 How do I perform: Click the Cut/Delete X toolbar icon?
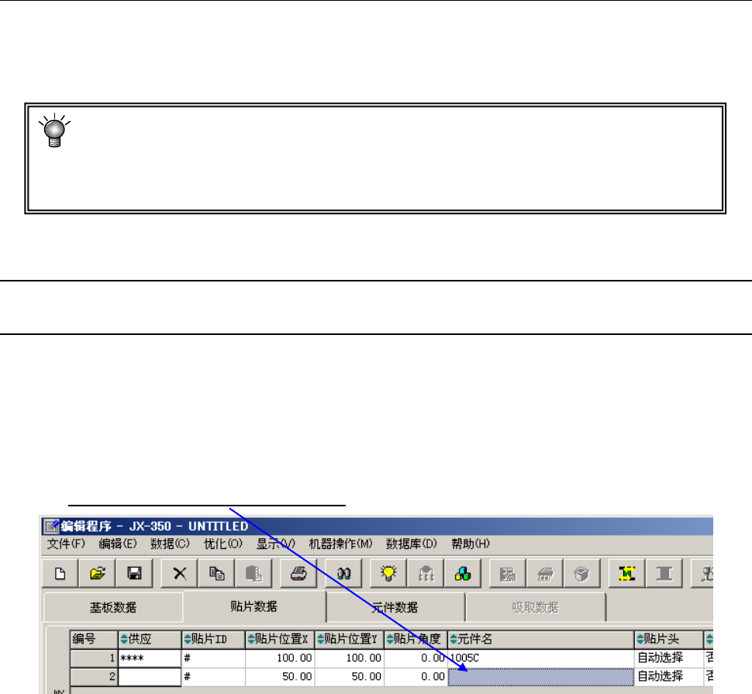click(179, 573)
